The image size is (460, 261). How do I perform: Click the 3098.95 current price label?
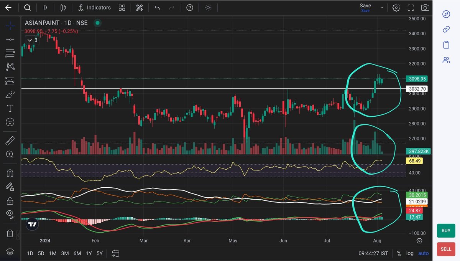[x=417, y=79]
